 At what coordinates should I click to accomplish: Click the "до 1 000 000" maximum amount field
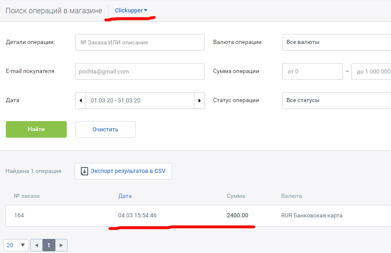(x=371, y=71)
